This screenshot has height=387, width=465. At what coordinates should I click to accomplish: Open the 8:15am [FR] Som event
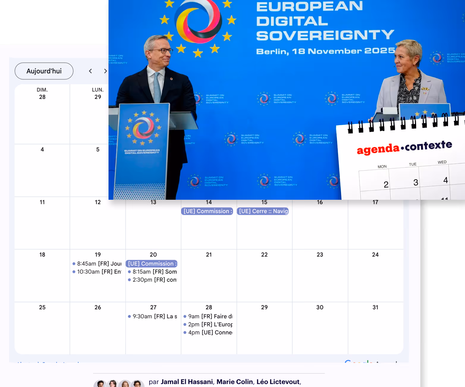[x=153, y=272]
